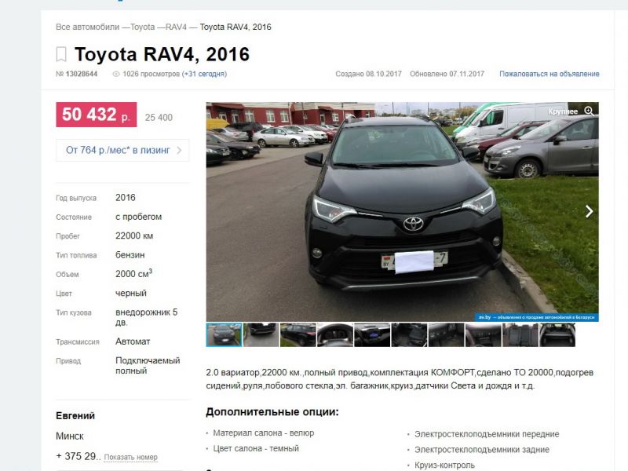The width and height of the screenshot is (628, 471).
Task: Go to RAV4 breadcrumb link
Action: [176, 27]
